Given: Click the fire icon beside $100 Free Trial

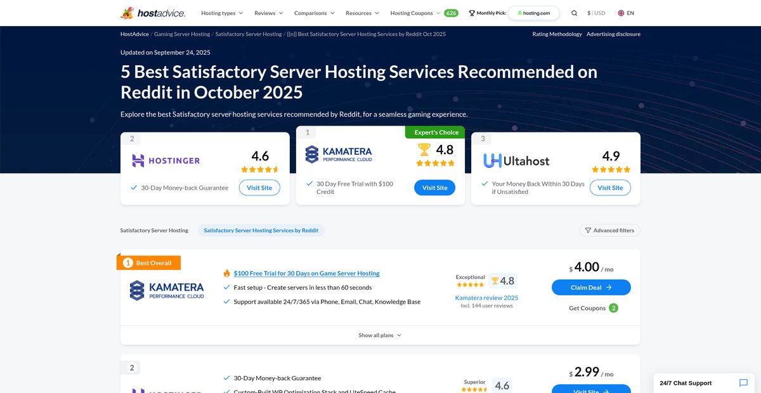Looking at the screenshot, I should [x=226, y=273].
